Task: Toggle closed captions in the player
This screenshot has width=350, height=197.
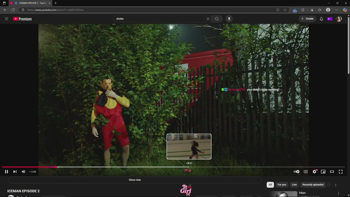Action: (x=306, y=172)
